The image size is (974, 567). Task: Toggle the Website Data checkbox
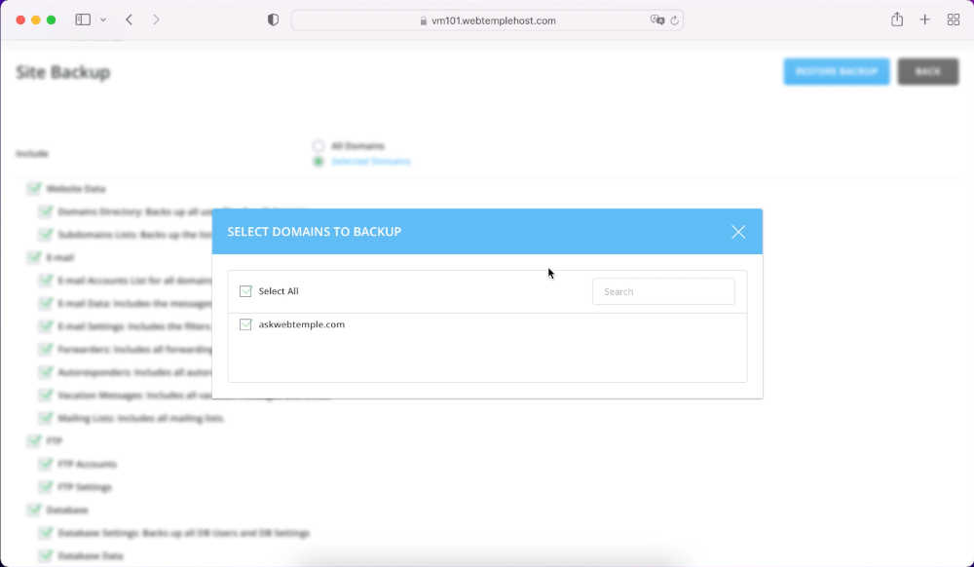tap(33, 189)
